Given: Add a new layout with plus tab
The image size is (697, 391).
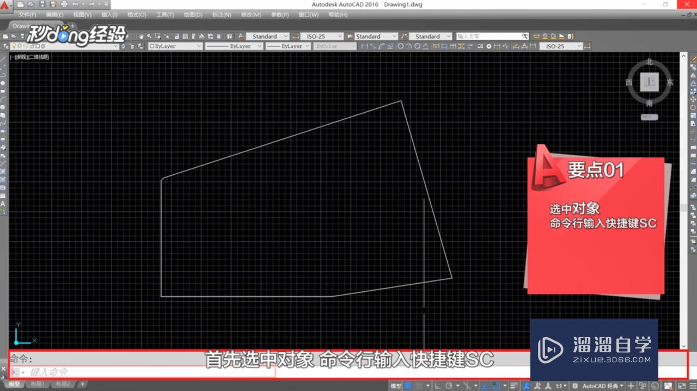Looking at the screenshot, I should [82, 384].
